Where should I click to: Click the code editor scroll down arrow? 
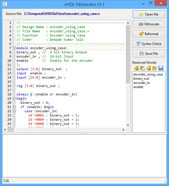(x=128, y=125)
